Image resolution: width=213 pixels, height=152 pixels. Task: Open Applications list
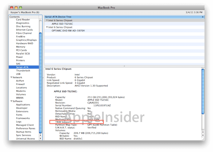23,105
